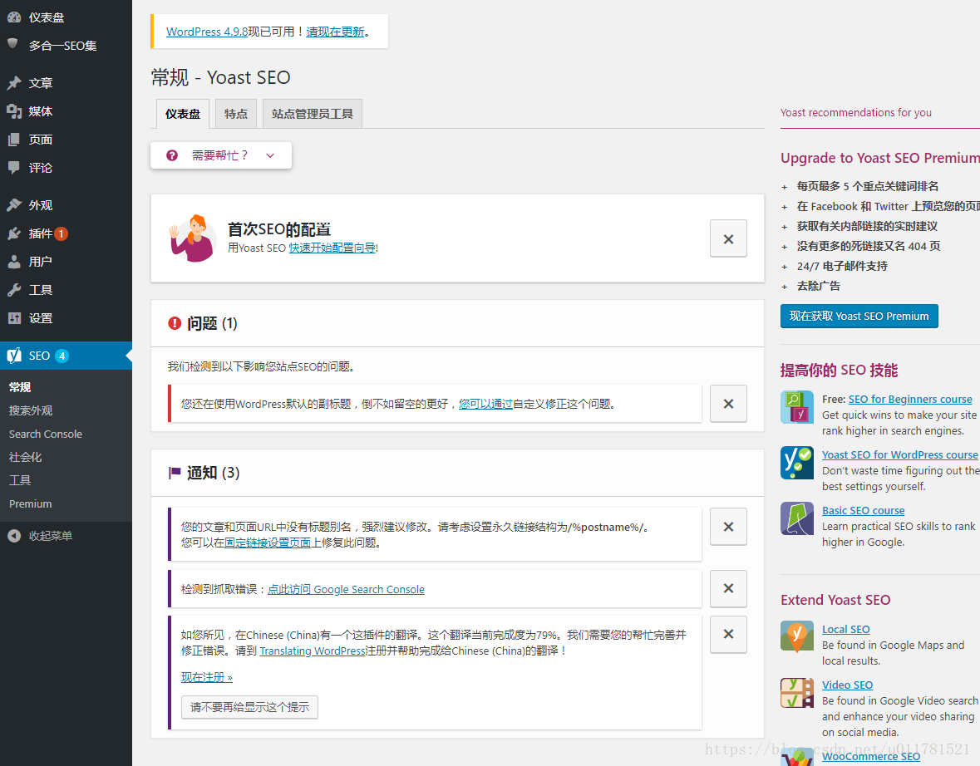This screenshot has height=766, width=980.
Task: Click the Video SEO film icon
Action: click(797, 692)
